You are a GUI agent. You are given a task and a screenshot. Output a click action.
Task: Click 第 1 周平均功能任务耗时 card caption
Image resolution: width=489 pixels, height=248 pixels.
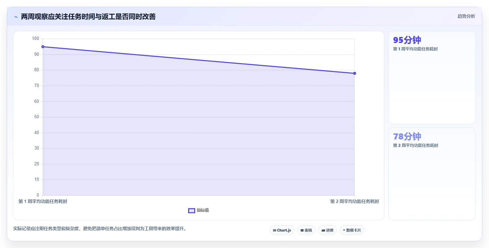coord(415,49)
